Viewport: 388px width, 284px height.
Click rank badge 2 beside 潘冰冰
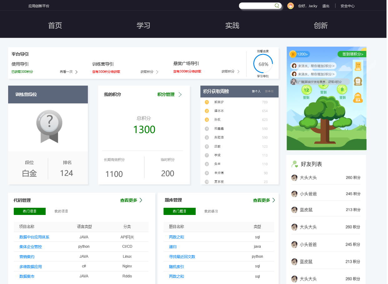pyautogui.click(x=207, y=111)
